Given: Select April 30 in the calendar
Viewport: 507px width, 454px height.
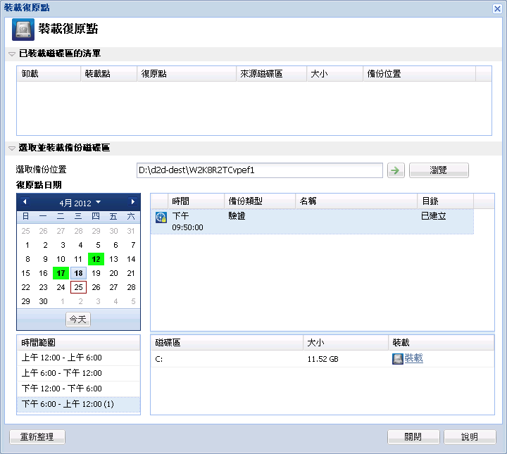Looking at the screenshot, I should click(x=44, y=301).
